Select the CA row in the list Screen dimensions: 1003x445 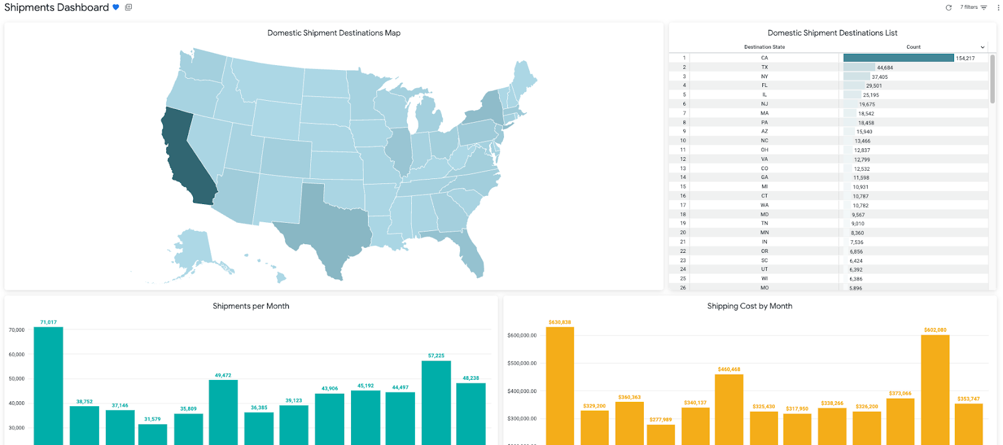829,58
